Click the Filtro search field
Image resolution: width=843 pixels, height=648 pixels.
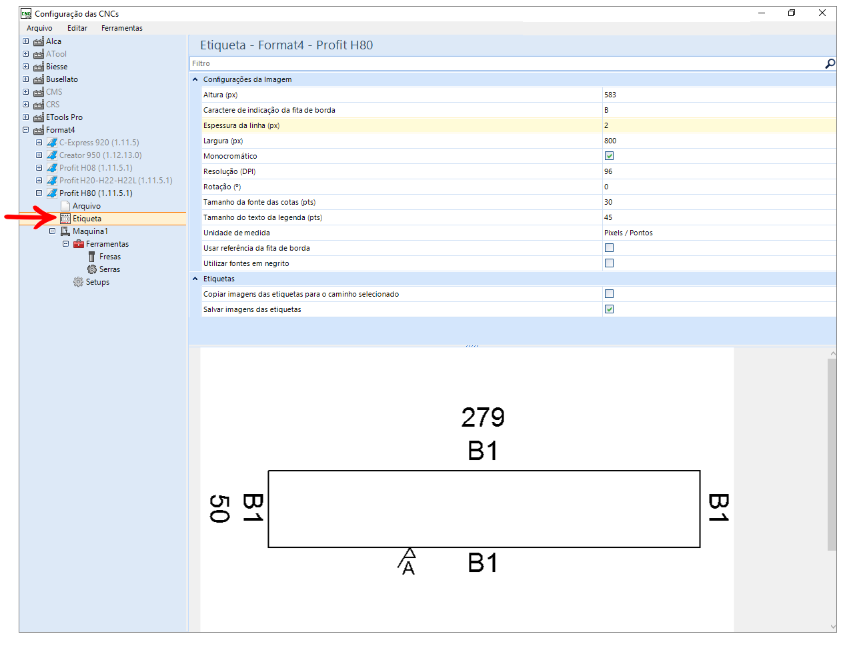pos(507,63)
